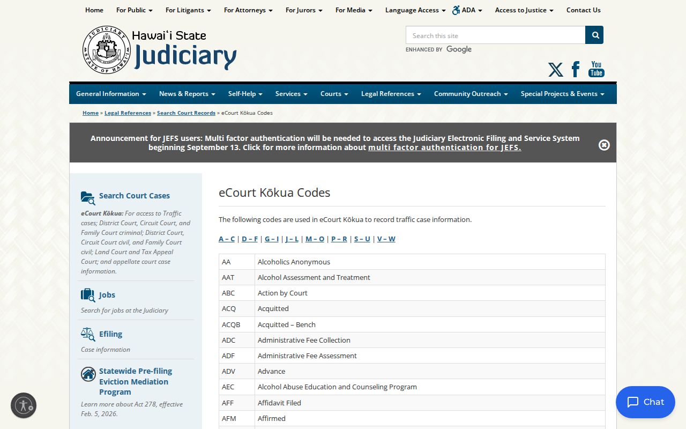Screen dimensions: 686x429
Task: Open the Contact Us page
Action: [583, 10]
